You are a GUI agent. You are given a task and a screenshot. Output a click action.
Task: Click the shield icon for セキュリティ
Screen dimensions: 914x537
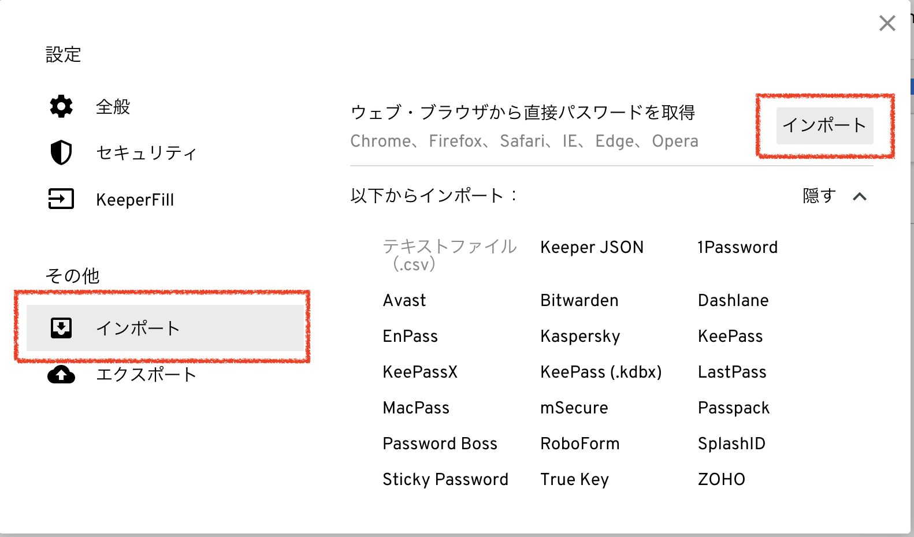coord(61,152)
